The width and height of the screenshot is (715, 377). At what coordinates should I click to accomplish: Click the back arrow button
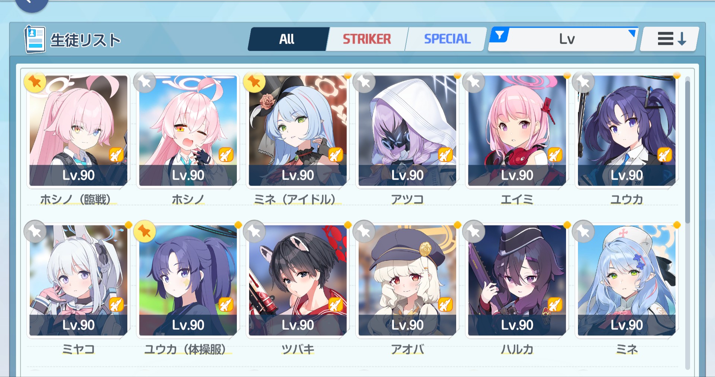point(32,4)
